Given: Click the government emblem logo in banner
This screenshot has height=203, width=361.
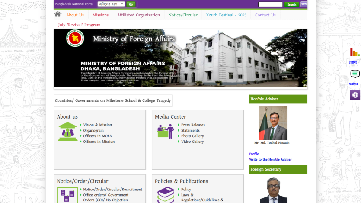Looking at the screenshot, I should pyautogui.click(x=75, y=38).
